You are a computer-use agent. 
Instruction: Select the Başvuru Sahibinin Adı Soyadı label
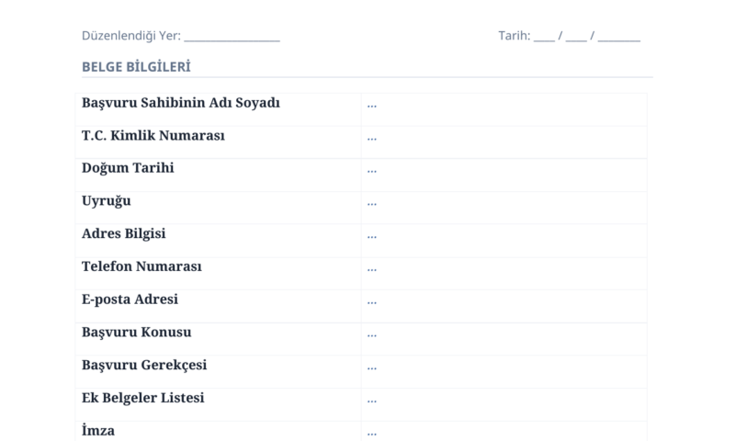click(181, 103)
